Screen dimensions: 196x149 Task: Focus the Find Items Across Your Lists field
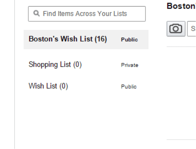tap(87, 14)
